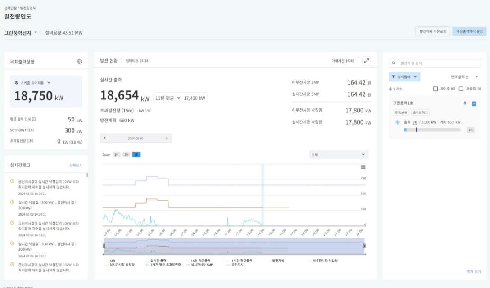Toggle the 발전계획 legend series
Image resolution: width=490 pixels, height=288 pixels.
point(276,261)
